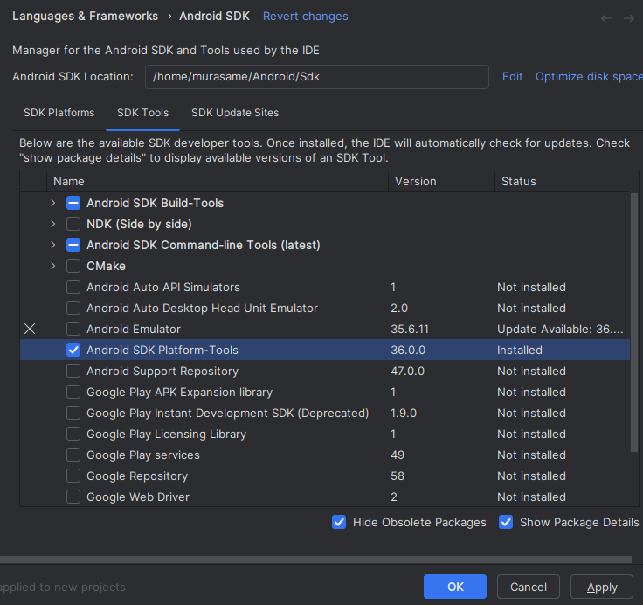Click the Revert changes link
This screenshot has width=643, height=605.
305,17
